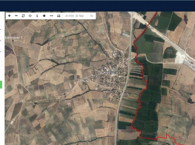195x145 pixels.
Task: Expand the second dropdown in left panel
Action: tap(1, 41)
